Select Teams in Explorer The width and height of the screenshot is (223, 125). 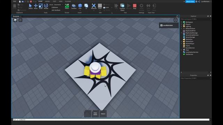[x=187, y=46]
